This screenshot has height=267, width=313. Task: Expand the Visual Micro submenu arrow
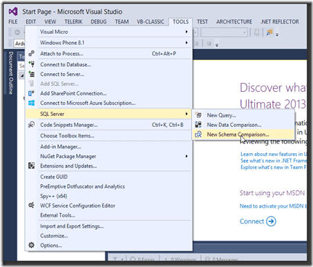point(187,32)
